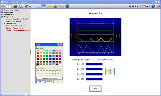Click the Exit button
The image size is (161, 96).
click(x=96, y=89)
